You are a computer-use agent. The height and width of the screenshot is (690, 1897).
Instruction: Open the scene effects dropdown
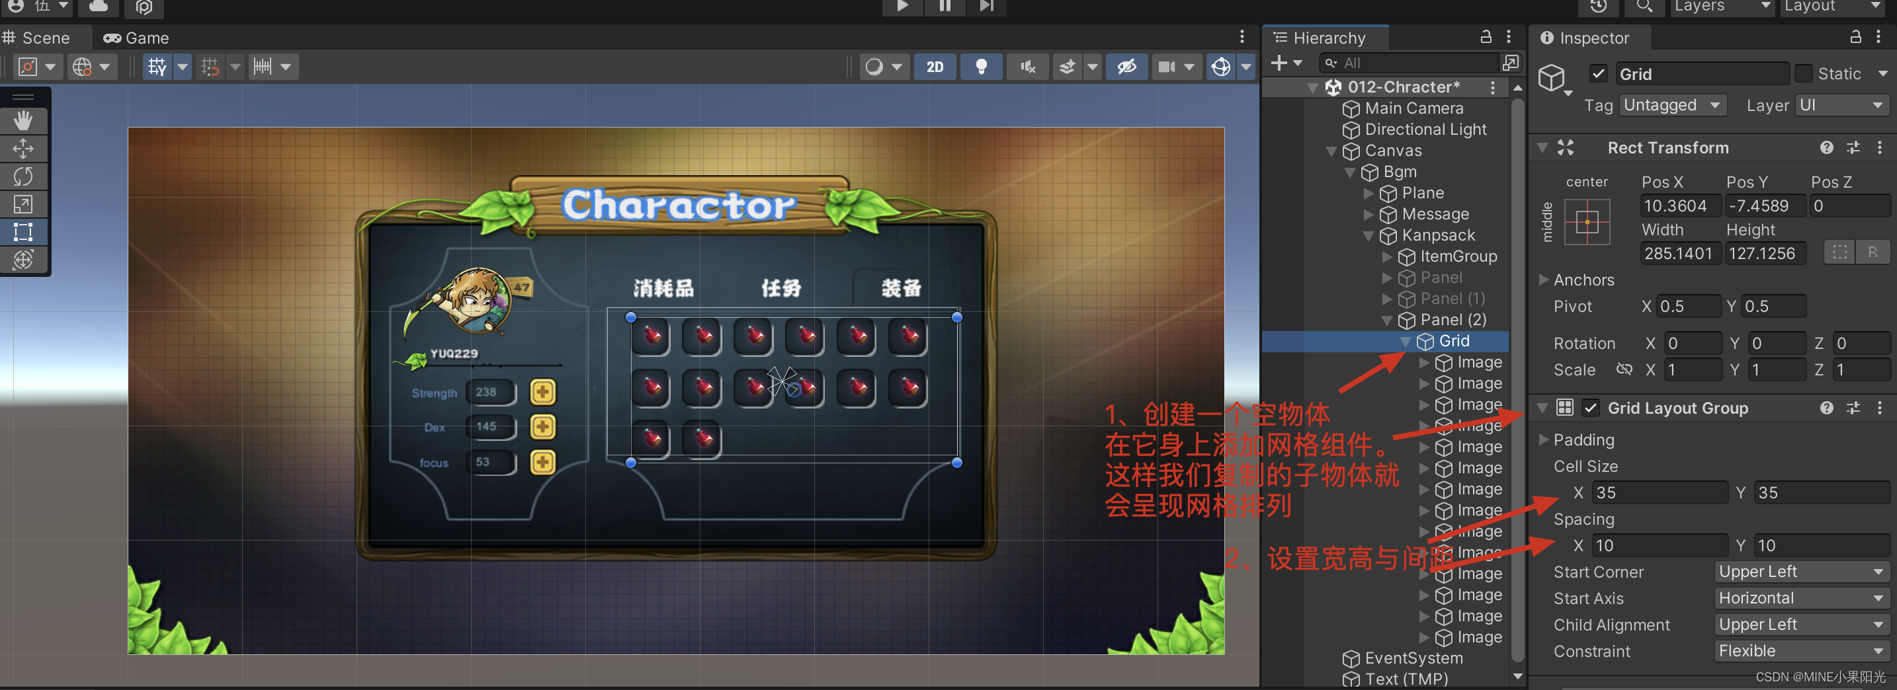coord(1093,67)
